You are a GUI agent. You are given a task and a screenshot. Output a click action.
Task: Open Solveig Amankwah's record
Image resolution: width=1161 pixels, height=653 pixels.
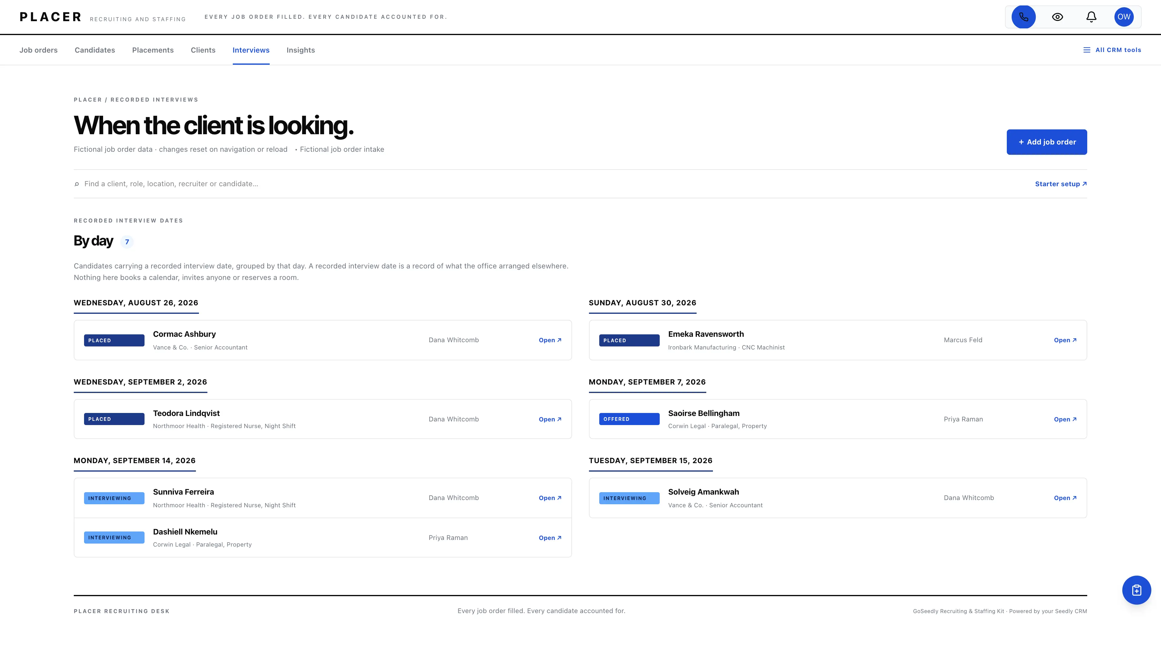pos(1065,498)
